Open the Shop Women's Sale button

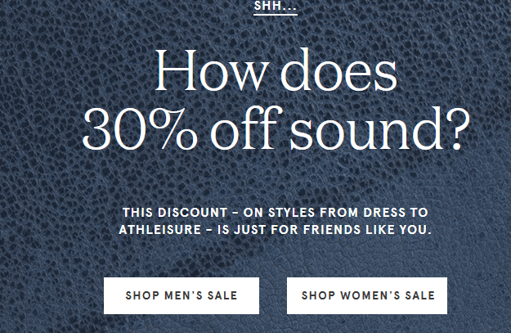367,296
